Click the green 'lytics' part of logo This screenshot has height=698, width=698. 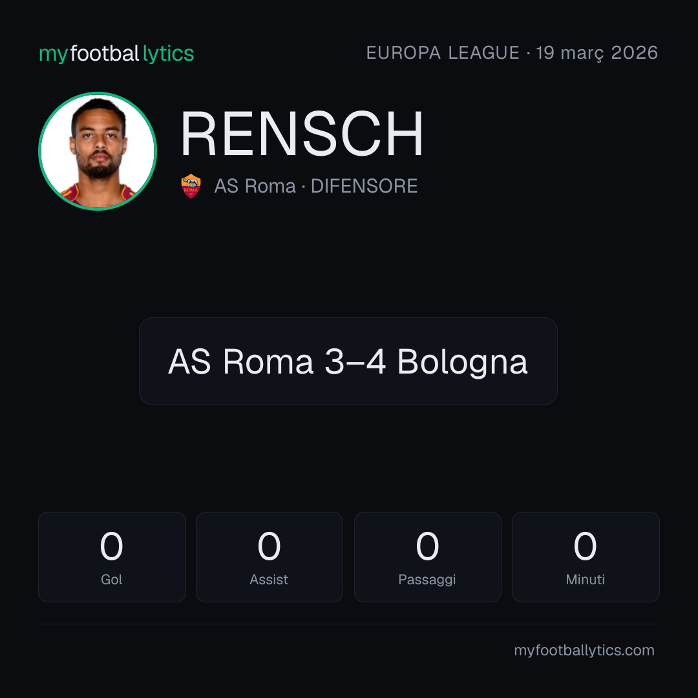[168, 54]
